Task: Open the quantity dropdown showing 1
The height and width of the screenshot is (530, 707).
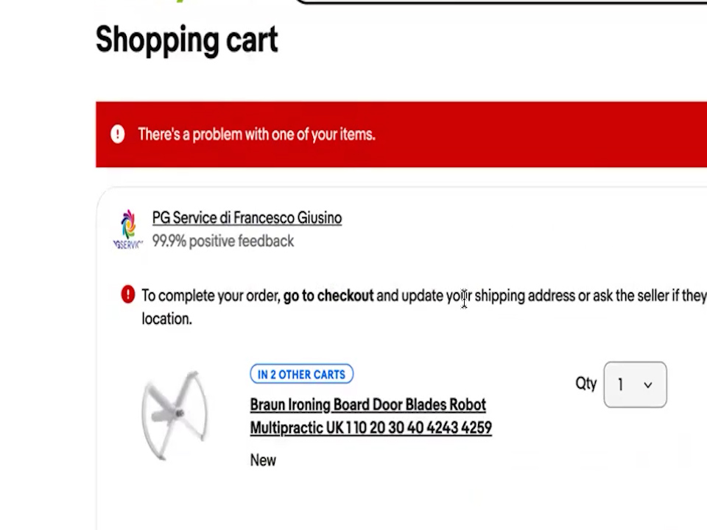Action: pos(634,385)
